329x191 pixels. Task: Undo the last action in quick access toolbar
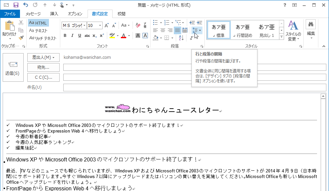point(26,5)
